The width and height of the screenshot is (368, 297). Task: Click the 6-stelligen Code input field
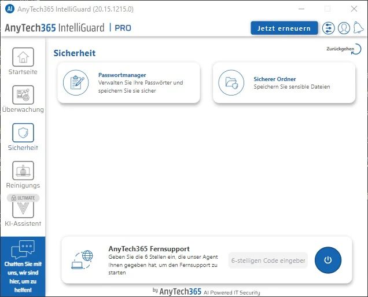pos(268,261)
